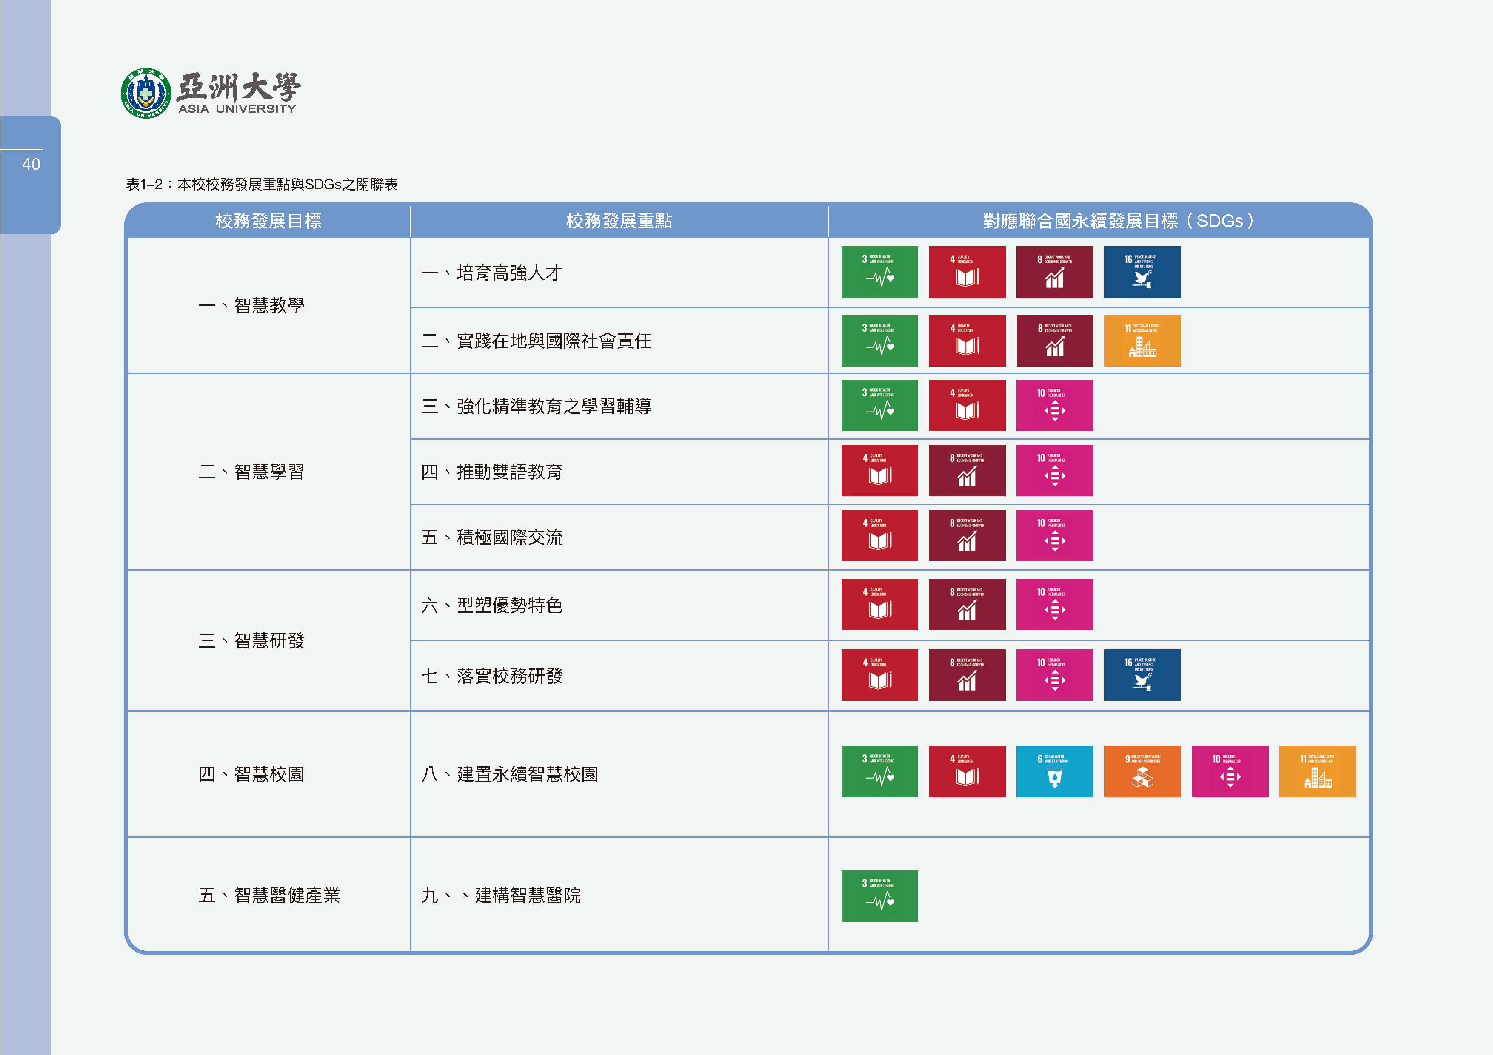Click SDG 8 icon in 實踐在地與國際社會責任 row
Screen dimensions: 1493x1055
coord(1055,341)
